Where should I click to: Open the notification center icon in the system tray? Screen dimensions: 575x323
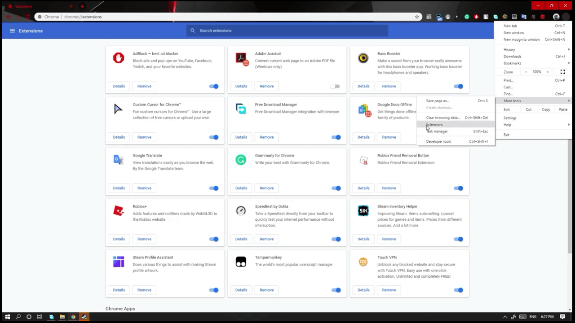[562, 317]
